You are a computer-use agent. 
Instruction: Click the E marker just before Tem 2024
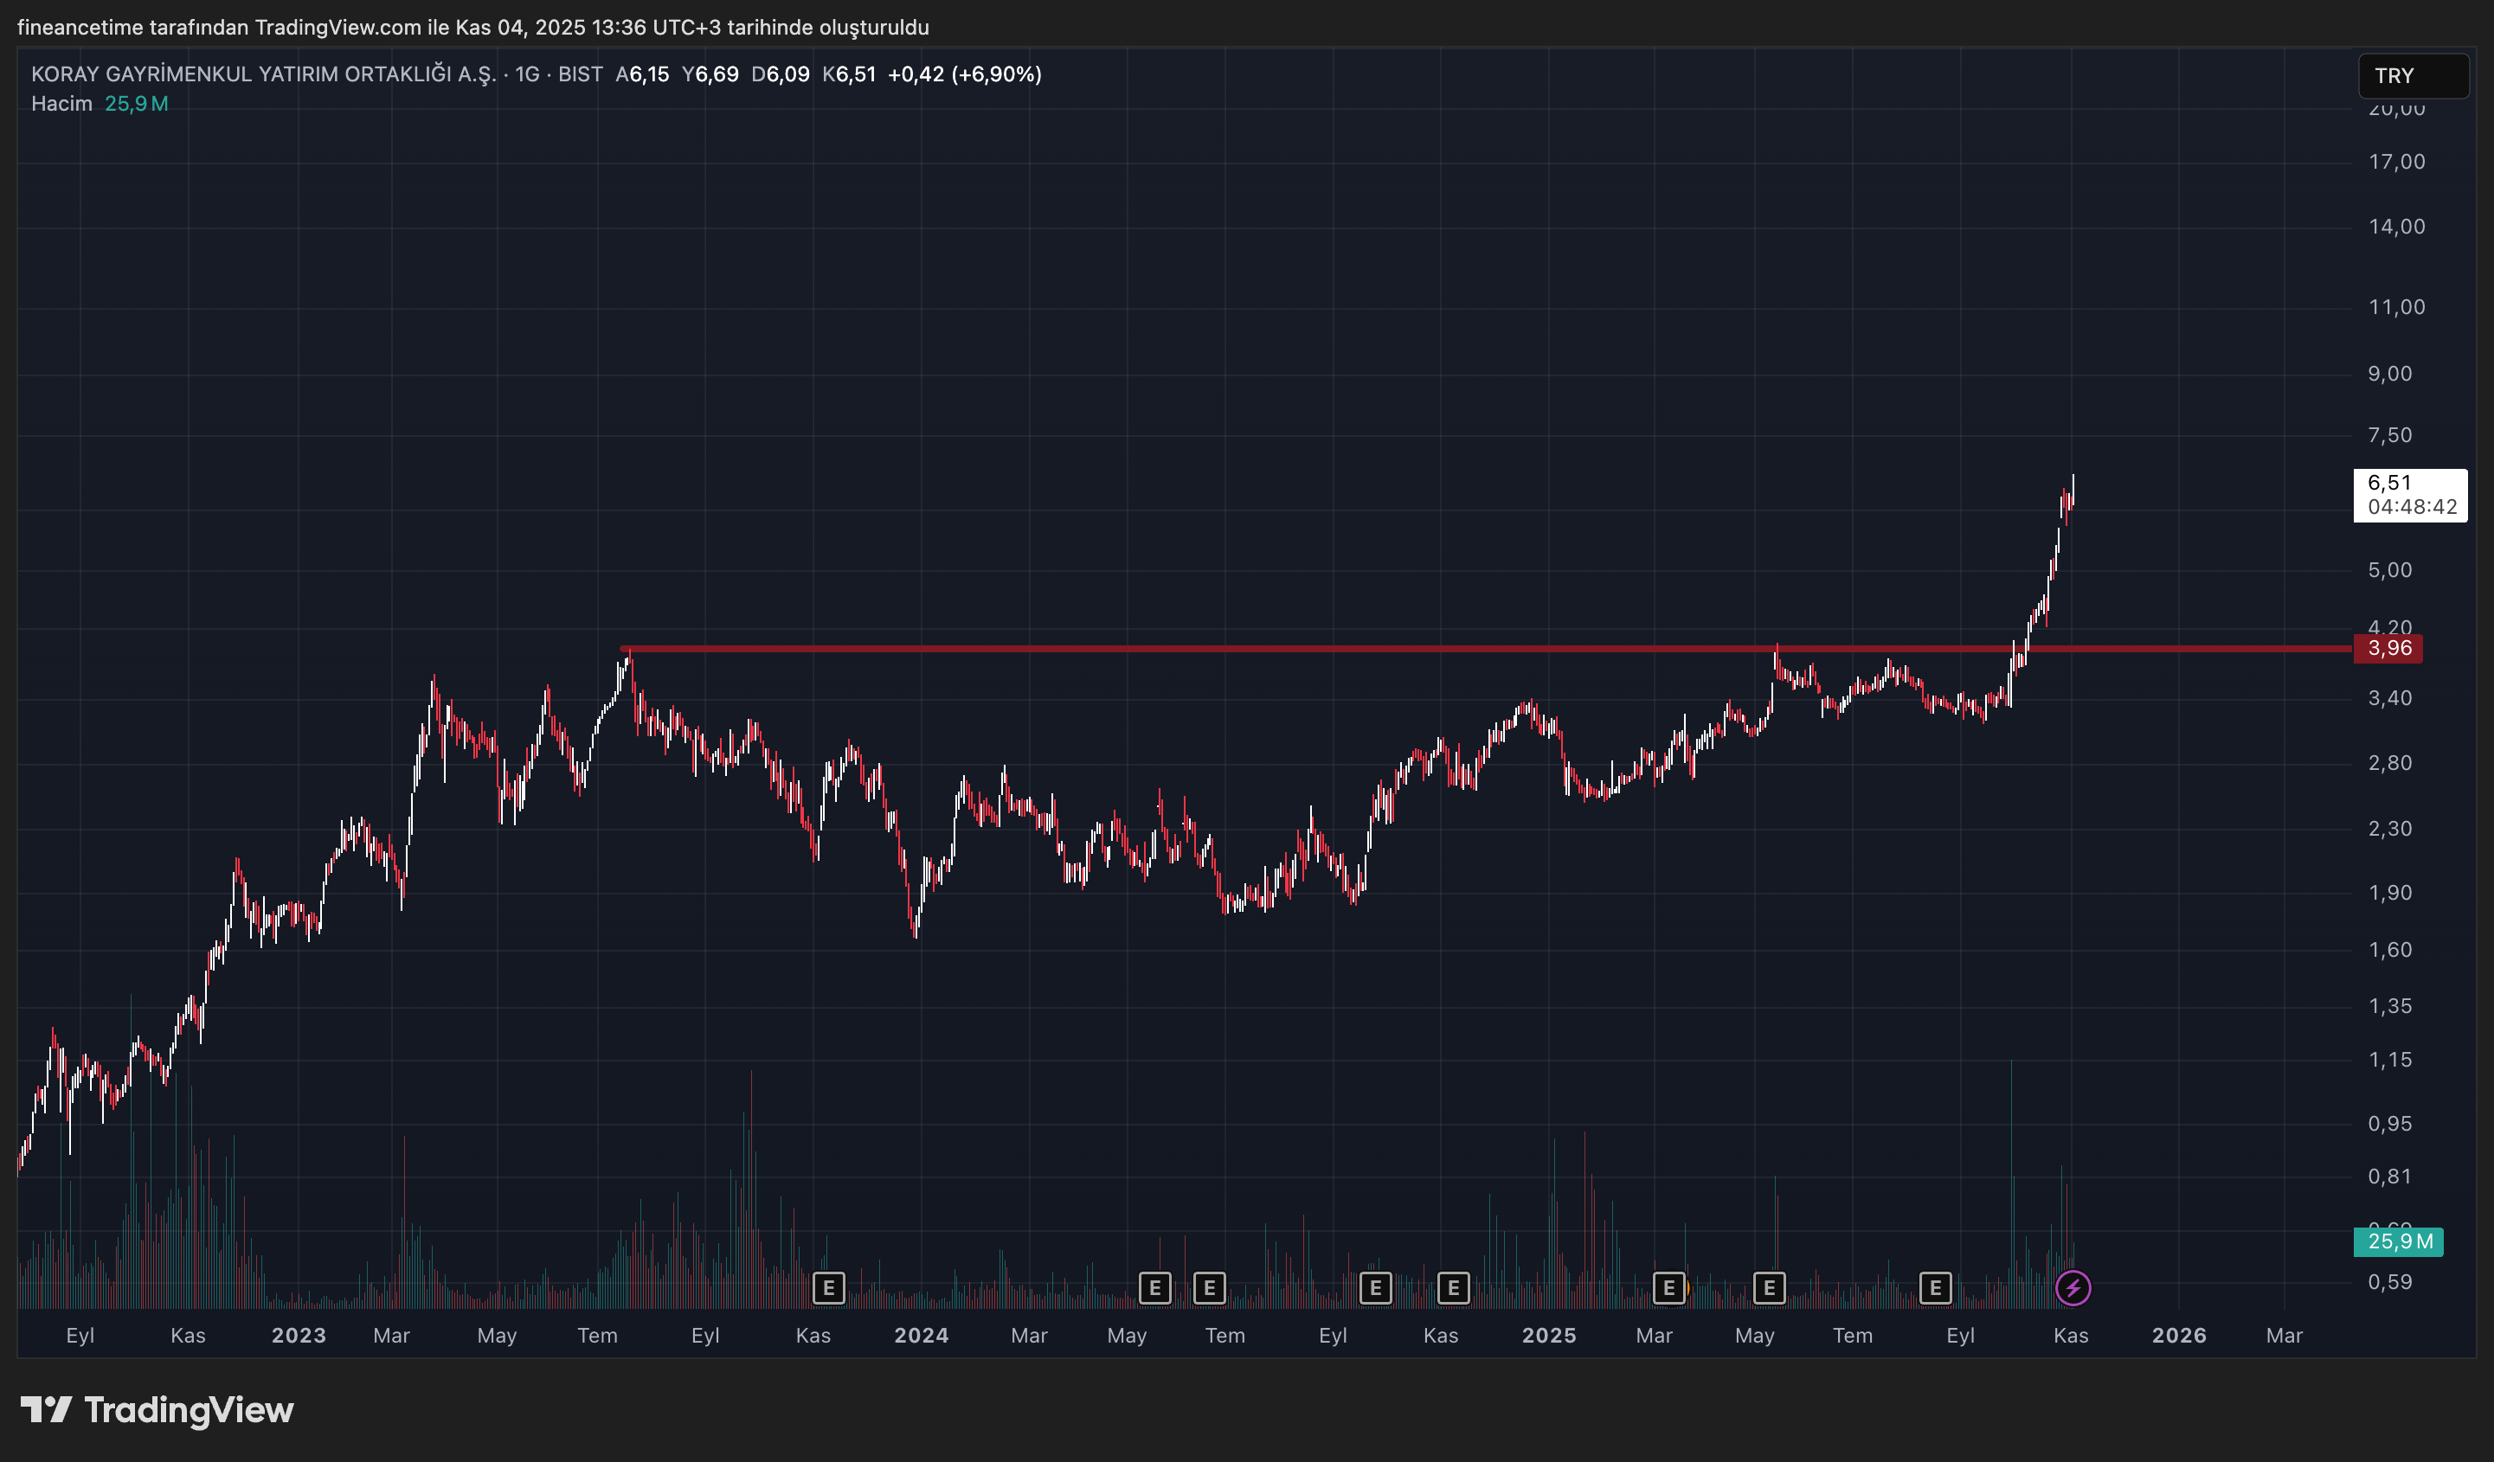pyautogui.click(x=1210, y=1288)
